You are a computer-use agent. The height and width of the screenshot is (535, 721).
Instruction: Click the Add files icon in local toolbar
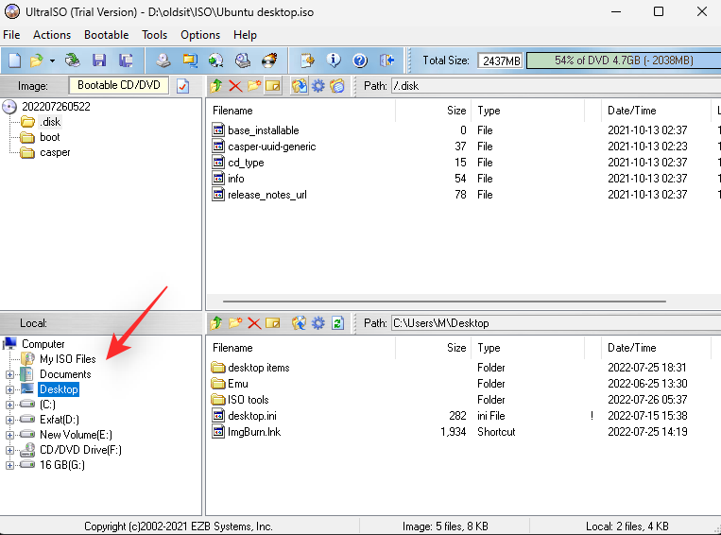pyautogui.click(x=299, y=323)
